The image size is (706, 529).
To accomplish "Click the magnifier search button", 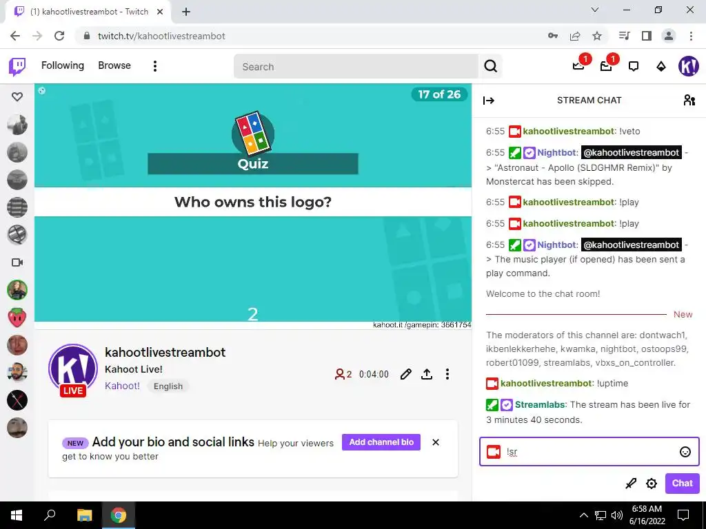I will click(x=490, y=67).
